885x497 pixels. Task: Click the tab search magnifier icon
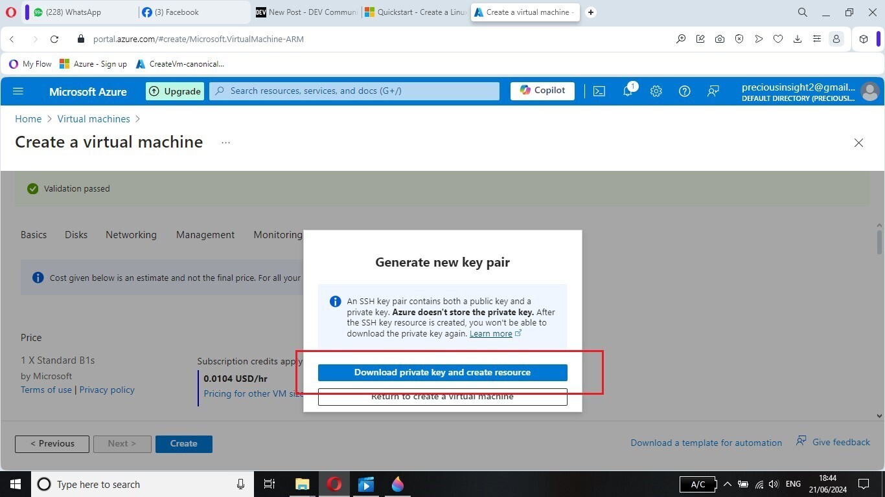802,12
